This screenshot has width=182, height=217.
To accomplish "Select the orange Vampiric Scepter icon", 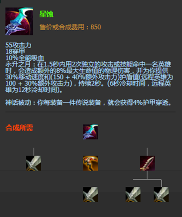I will [90, 163].
